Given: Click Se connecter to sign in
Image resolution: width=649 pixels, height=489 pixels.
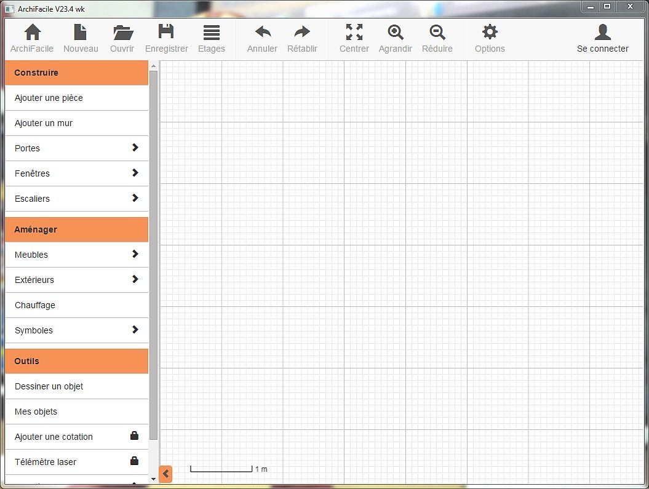Looking at the screenshot, I should 602,38.
